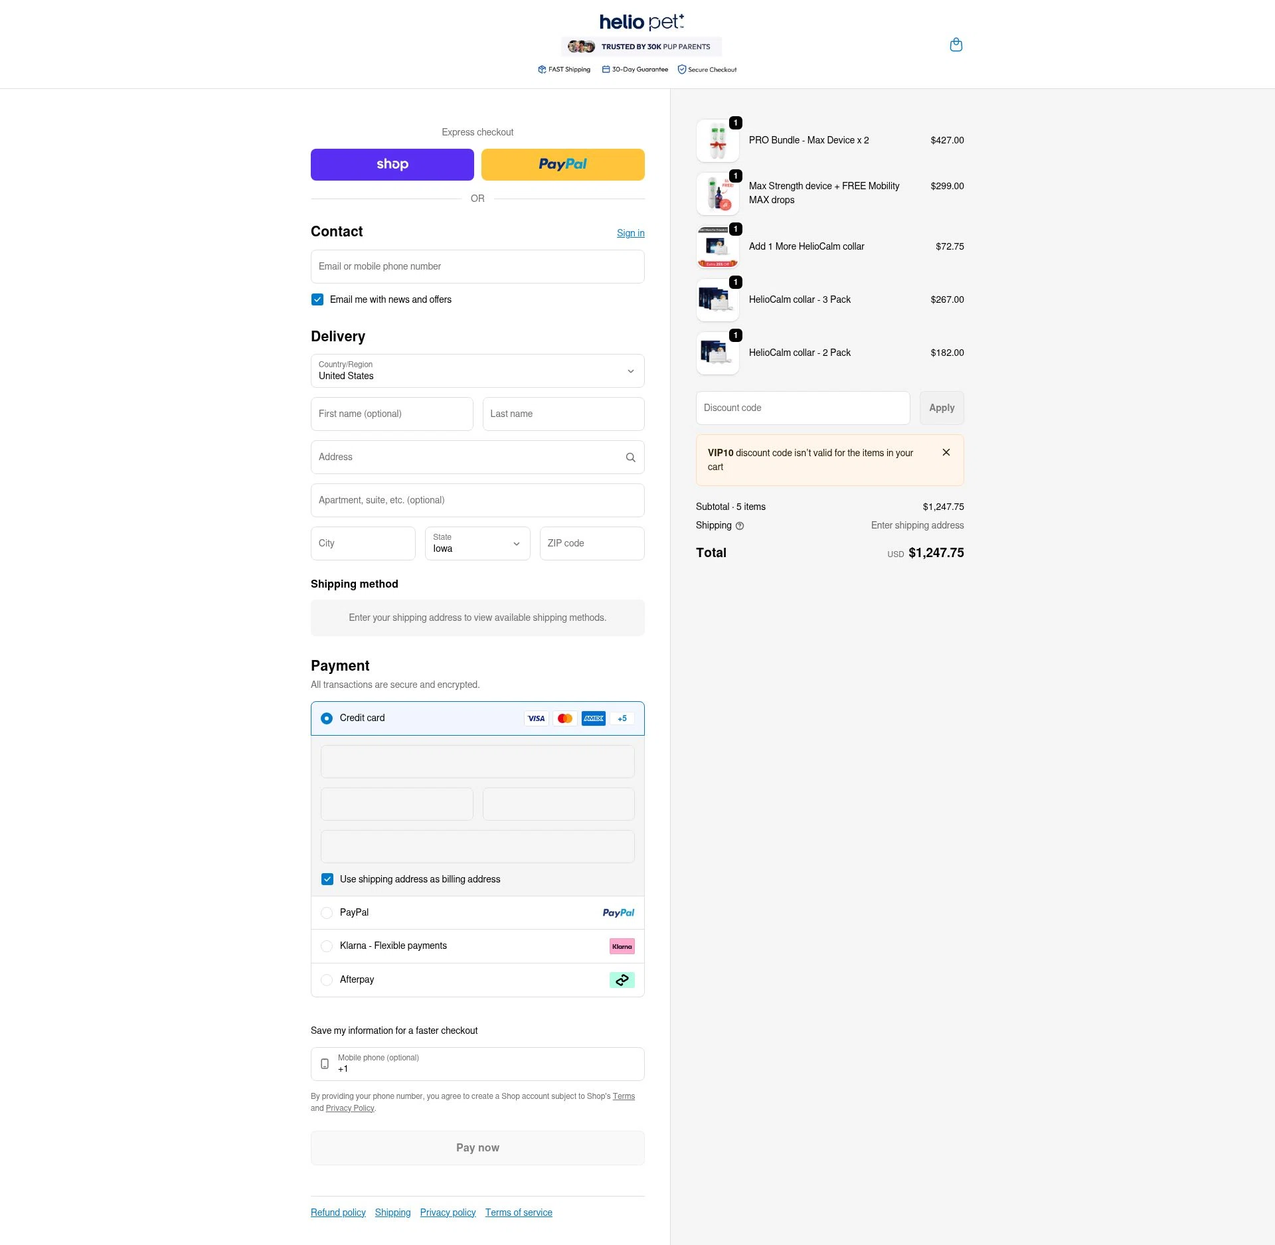Select the PayPal payment radio button
1275x1245 pixels.
point(327,912)
